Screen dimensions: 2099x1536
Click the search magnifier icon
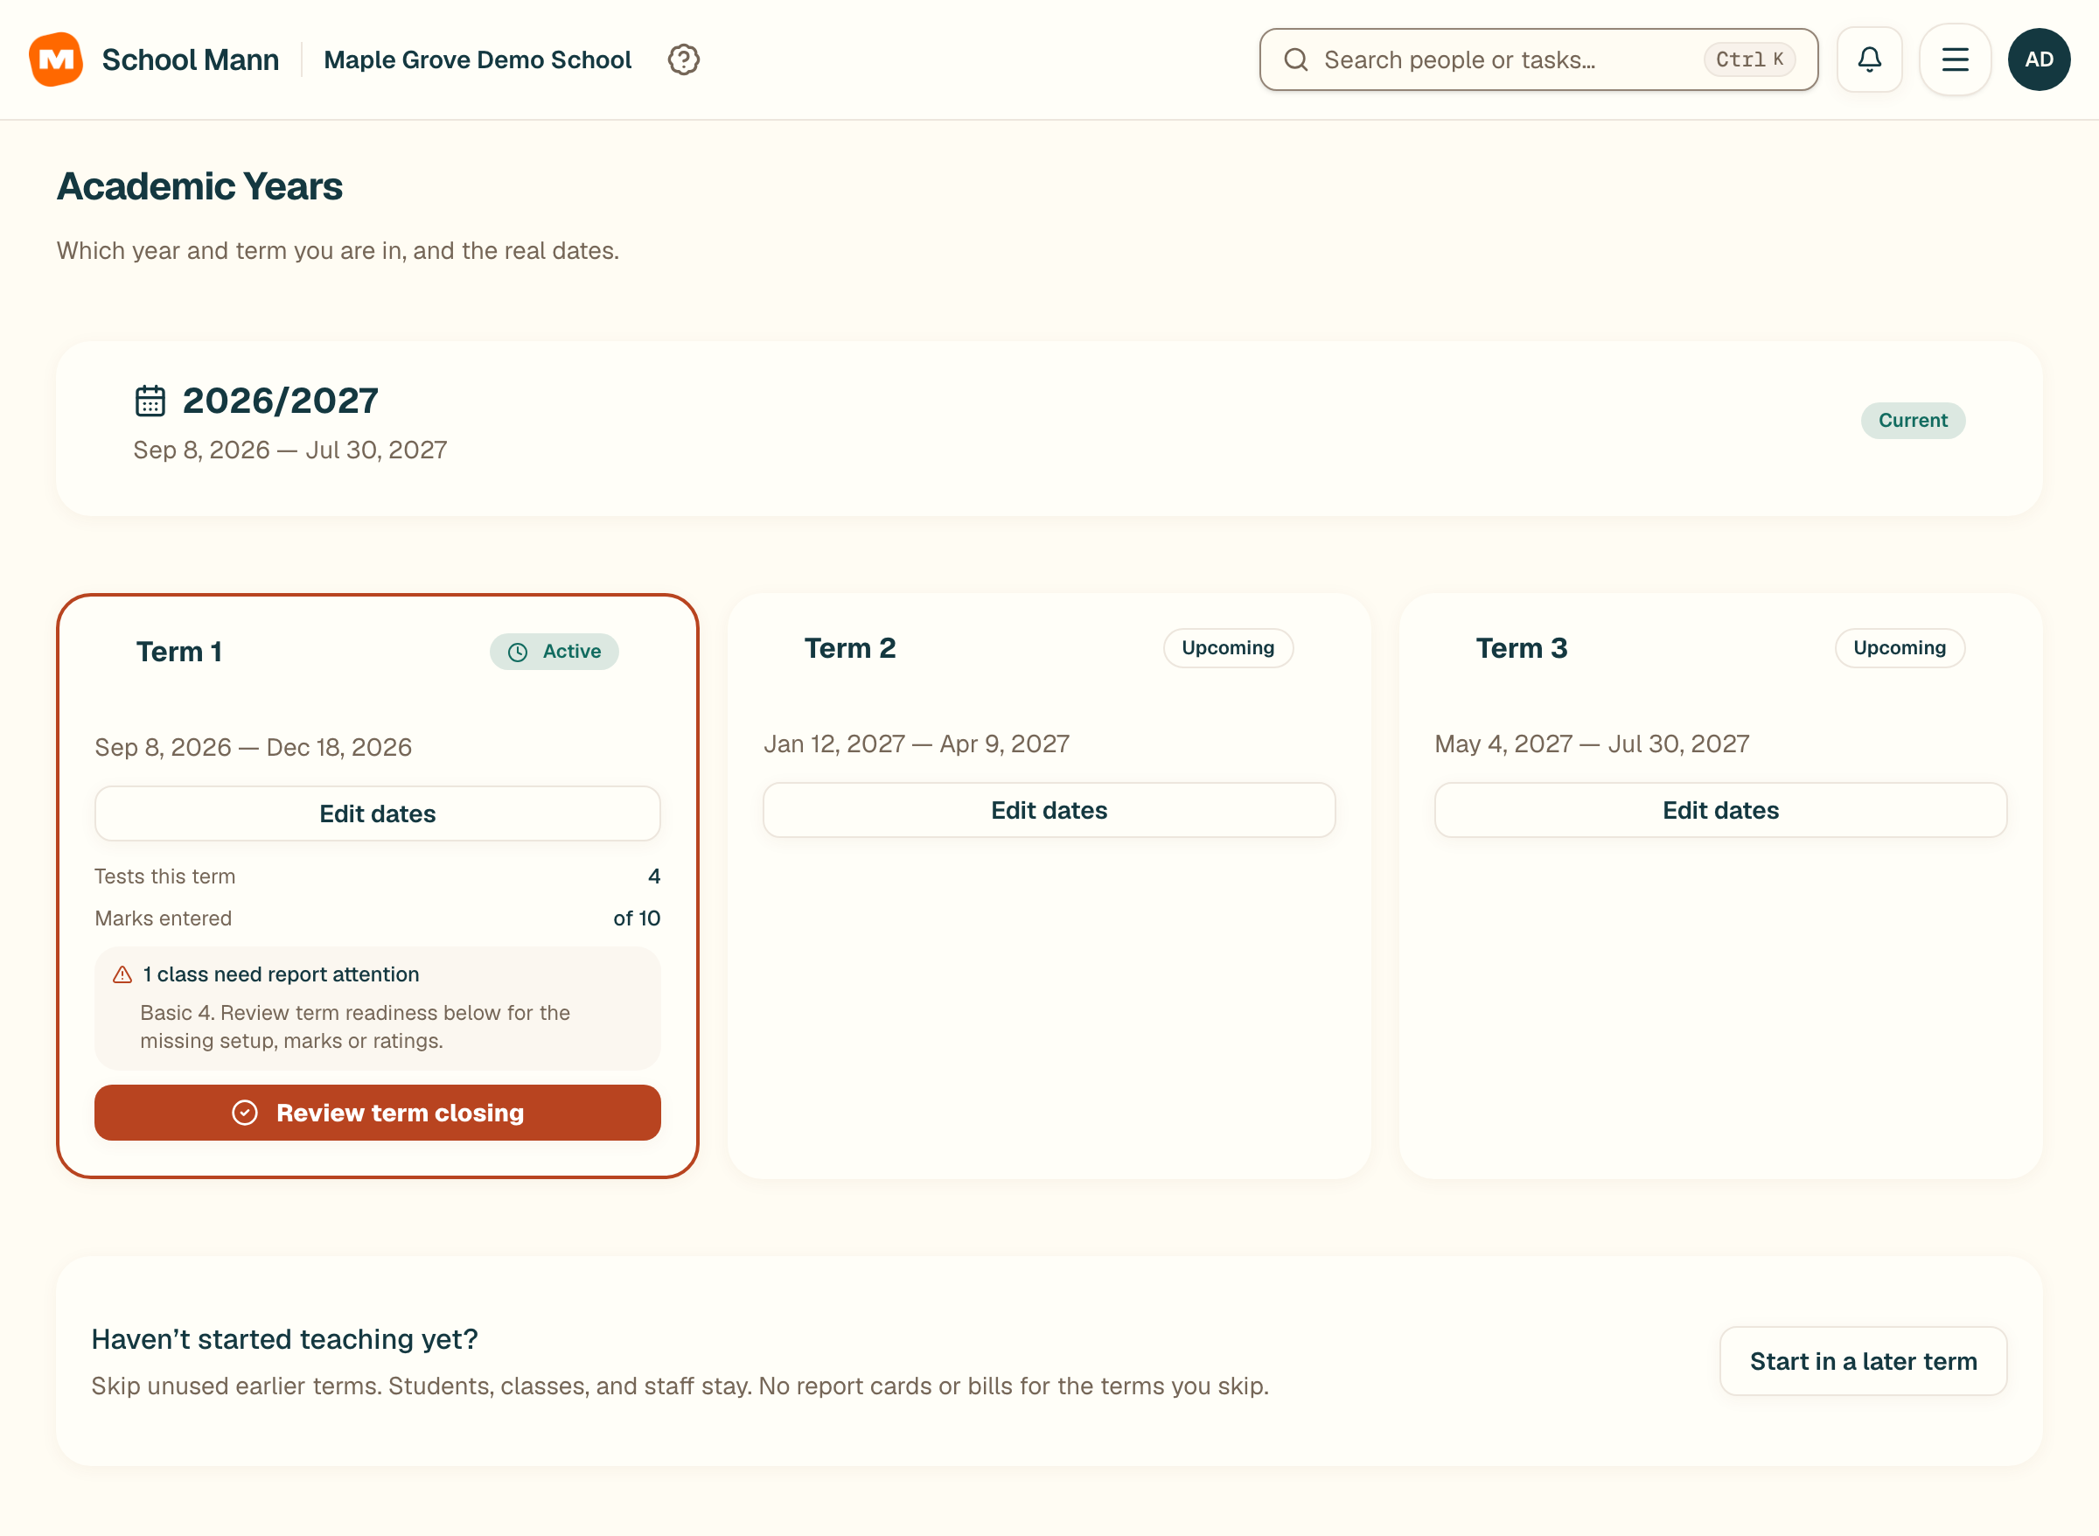click(x=1296, y=59)
